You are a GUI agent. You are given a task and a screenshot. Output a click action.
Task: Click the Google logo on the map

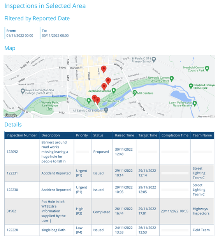pos(11,115)
